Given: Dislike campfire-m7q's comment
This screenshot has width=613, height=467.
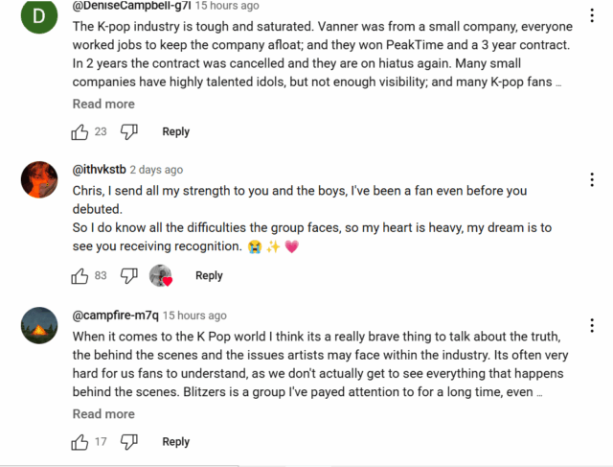Looking at the screenshot, I should (x=129, y=442).
